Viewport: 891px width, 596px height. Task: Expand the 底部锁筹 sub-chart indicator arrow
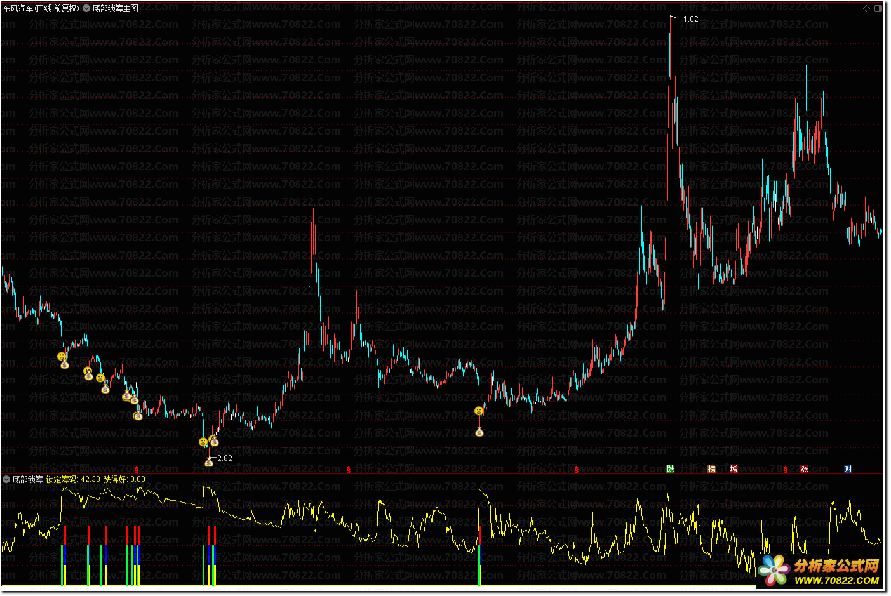6,479
